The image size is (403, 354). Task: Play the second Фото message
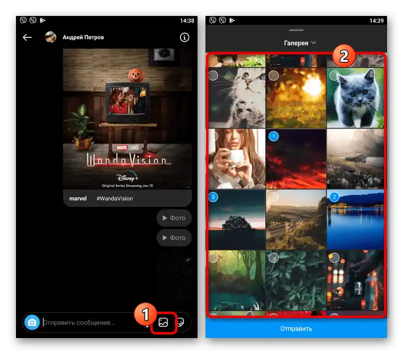pyautogui.click(x=174, y=238)
